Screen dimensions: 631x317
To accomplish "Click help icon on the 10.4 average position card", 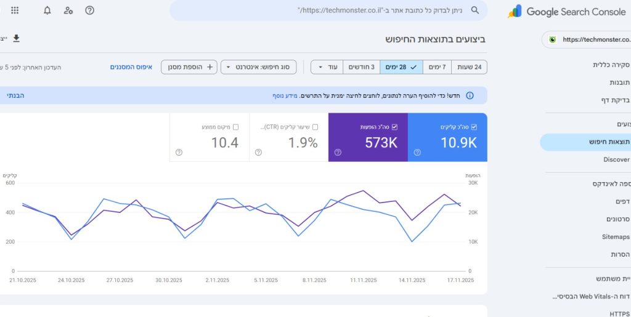I will (x=179, y=152).
